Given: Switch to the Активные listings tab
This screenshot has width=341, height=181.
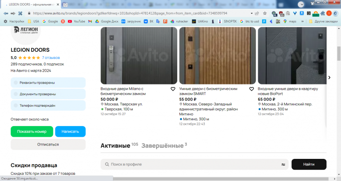Looking at the screenshot, I should click(x=119, y=145).
